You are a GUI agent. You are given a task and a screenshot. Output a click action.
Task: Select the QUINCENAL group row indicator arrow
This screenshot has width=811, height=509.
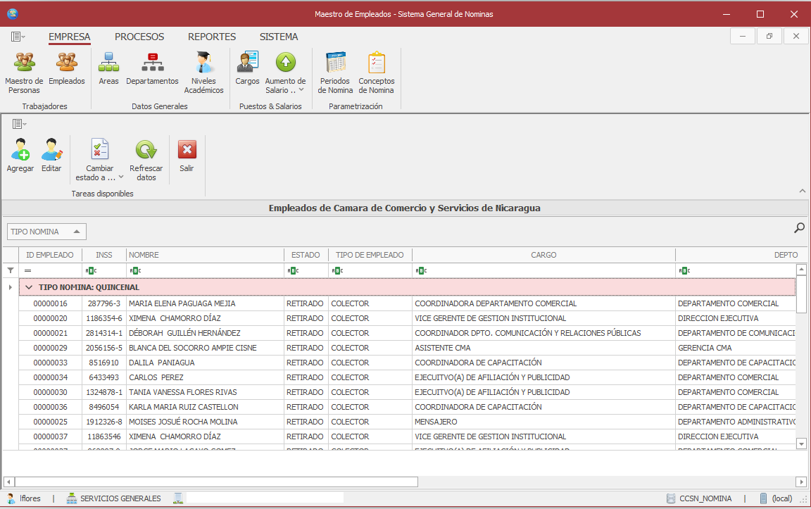click(x=11, y=287)
